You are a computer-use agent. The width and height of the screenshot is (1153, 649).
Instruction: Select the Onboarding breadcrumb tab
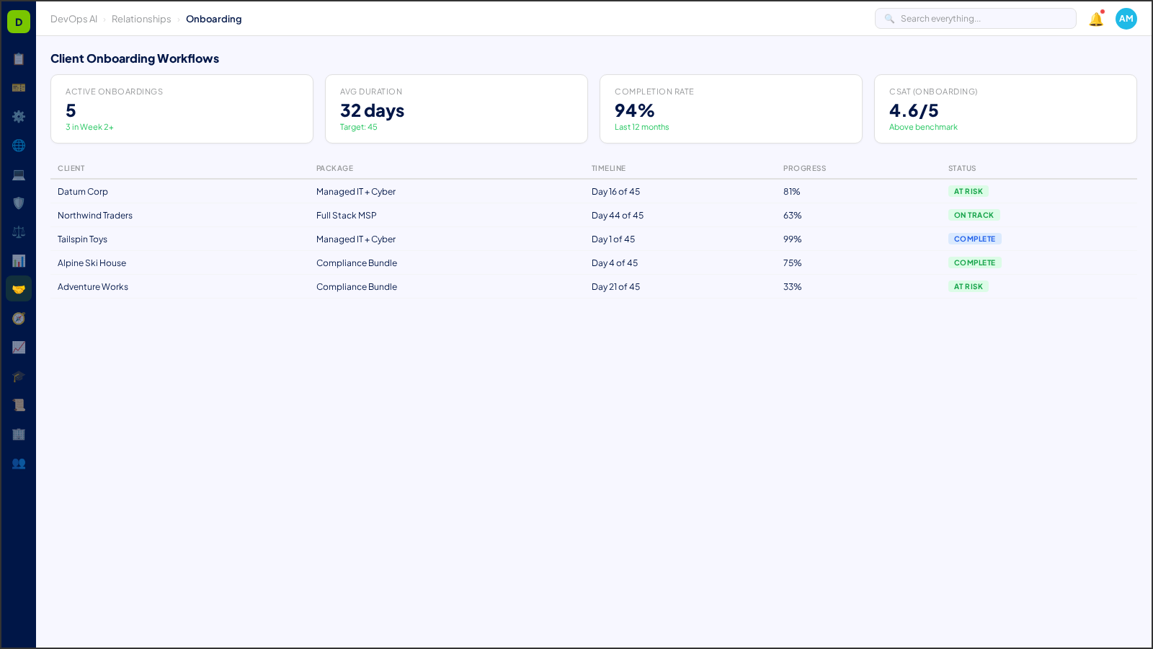(x=214, y=19)
